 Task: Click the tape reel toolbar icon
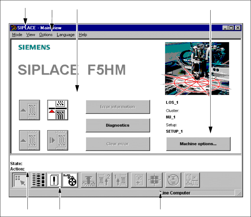pos(70,180)
